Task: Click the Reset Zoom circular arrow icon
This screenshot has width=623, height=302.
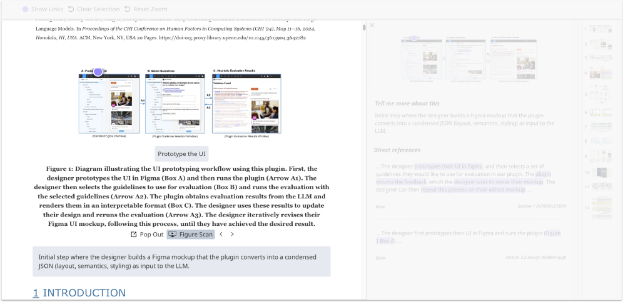Action: [x=127, y=9]
